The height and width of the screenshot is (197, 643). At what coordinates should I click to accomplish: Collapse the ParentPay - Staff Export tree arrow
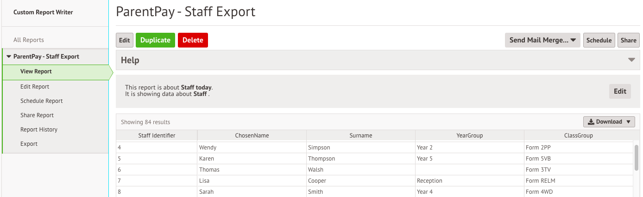pyautogui.click(x=9, y=57)
